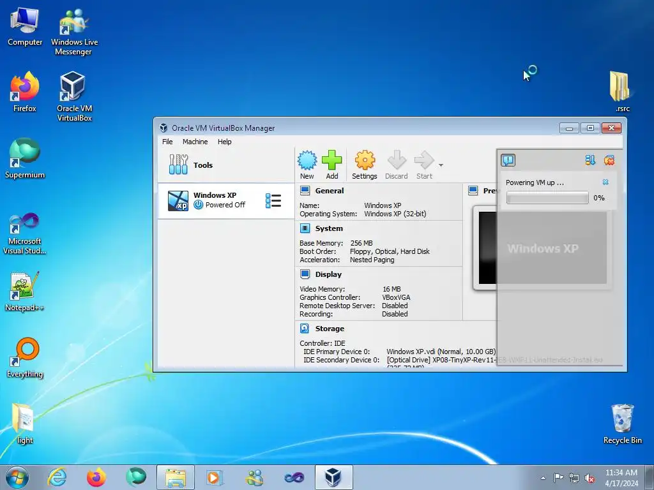Show hidden system tray icons arrow

coord(543,478)
